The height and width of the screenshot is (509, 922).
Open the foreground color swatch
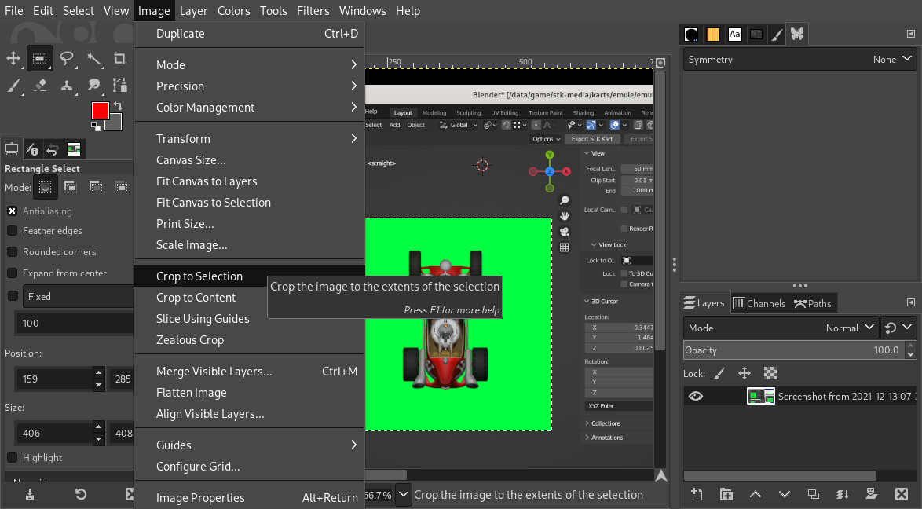click(x=100, y=110)
